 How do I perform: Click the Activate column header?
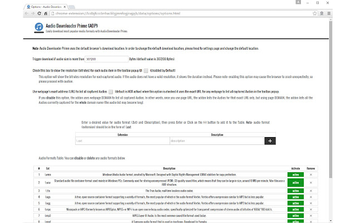click(x=295, y=168)
